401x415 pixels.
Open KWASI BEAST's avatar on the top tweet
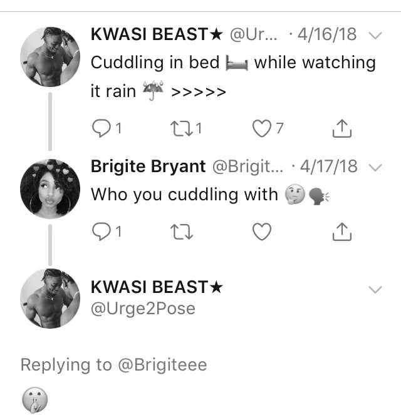point(50,56)
